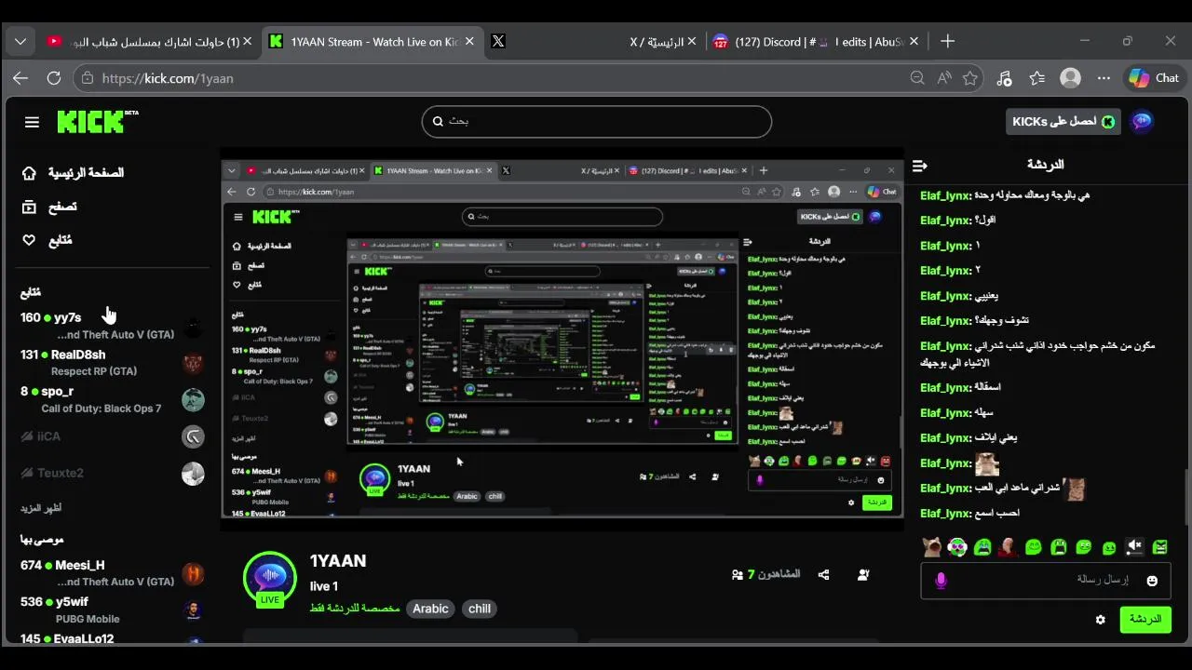Insert the muted speaker emote
Viewport: 1192px width, 670px height.
pos(1134,547)
